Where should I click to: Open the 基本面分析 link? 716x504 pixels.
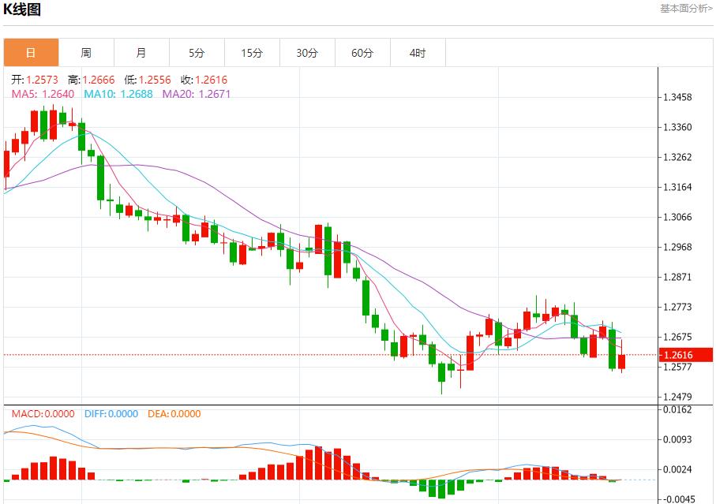[685, 8]
